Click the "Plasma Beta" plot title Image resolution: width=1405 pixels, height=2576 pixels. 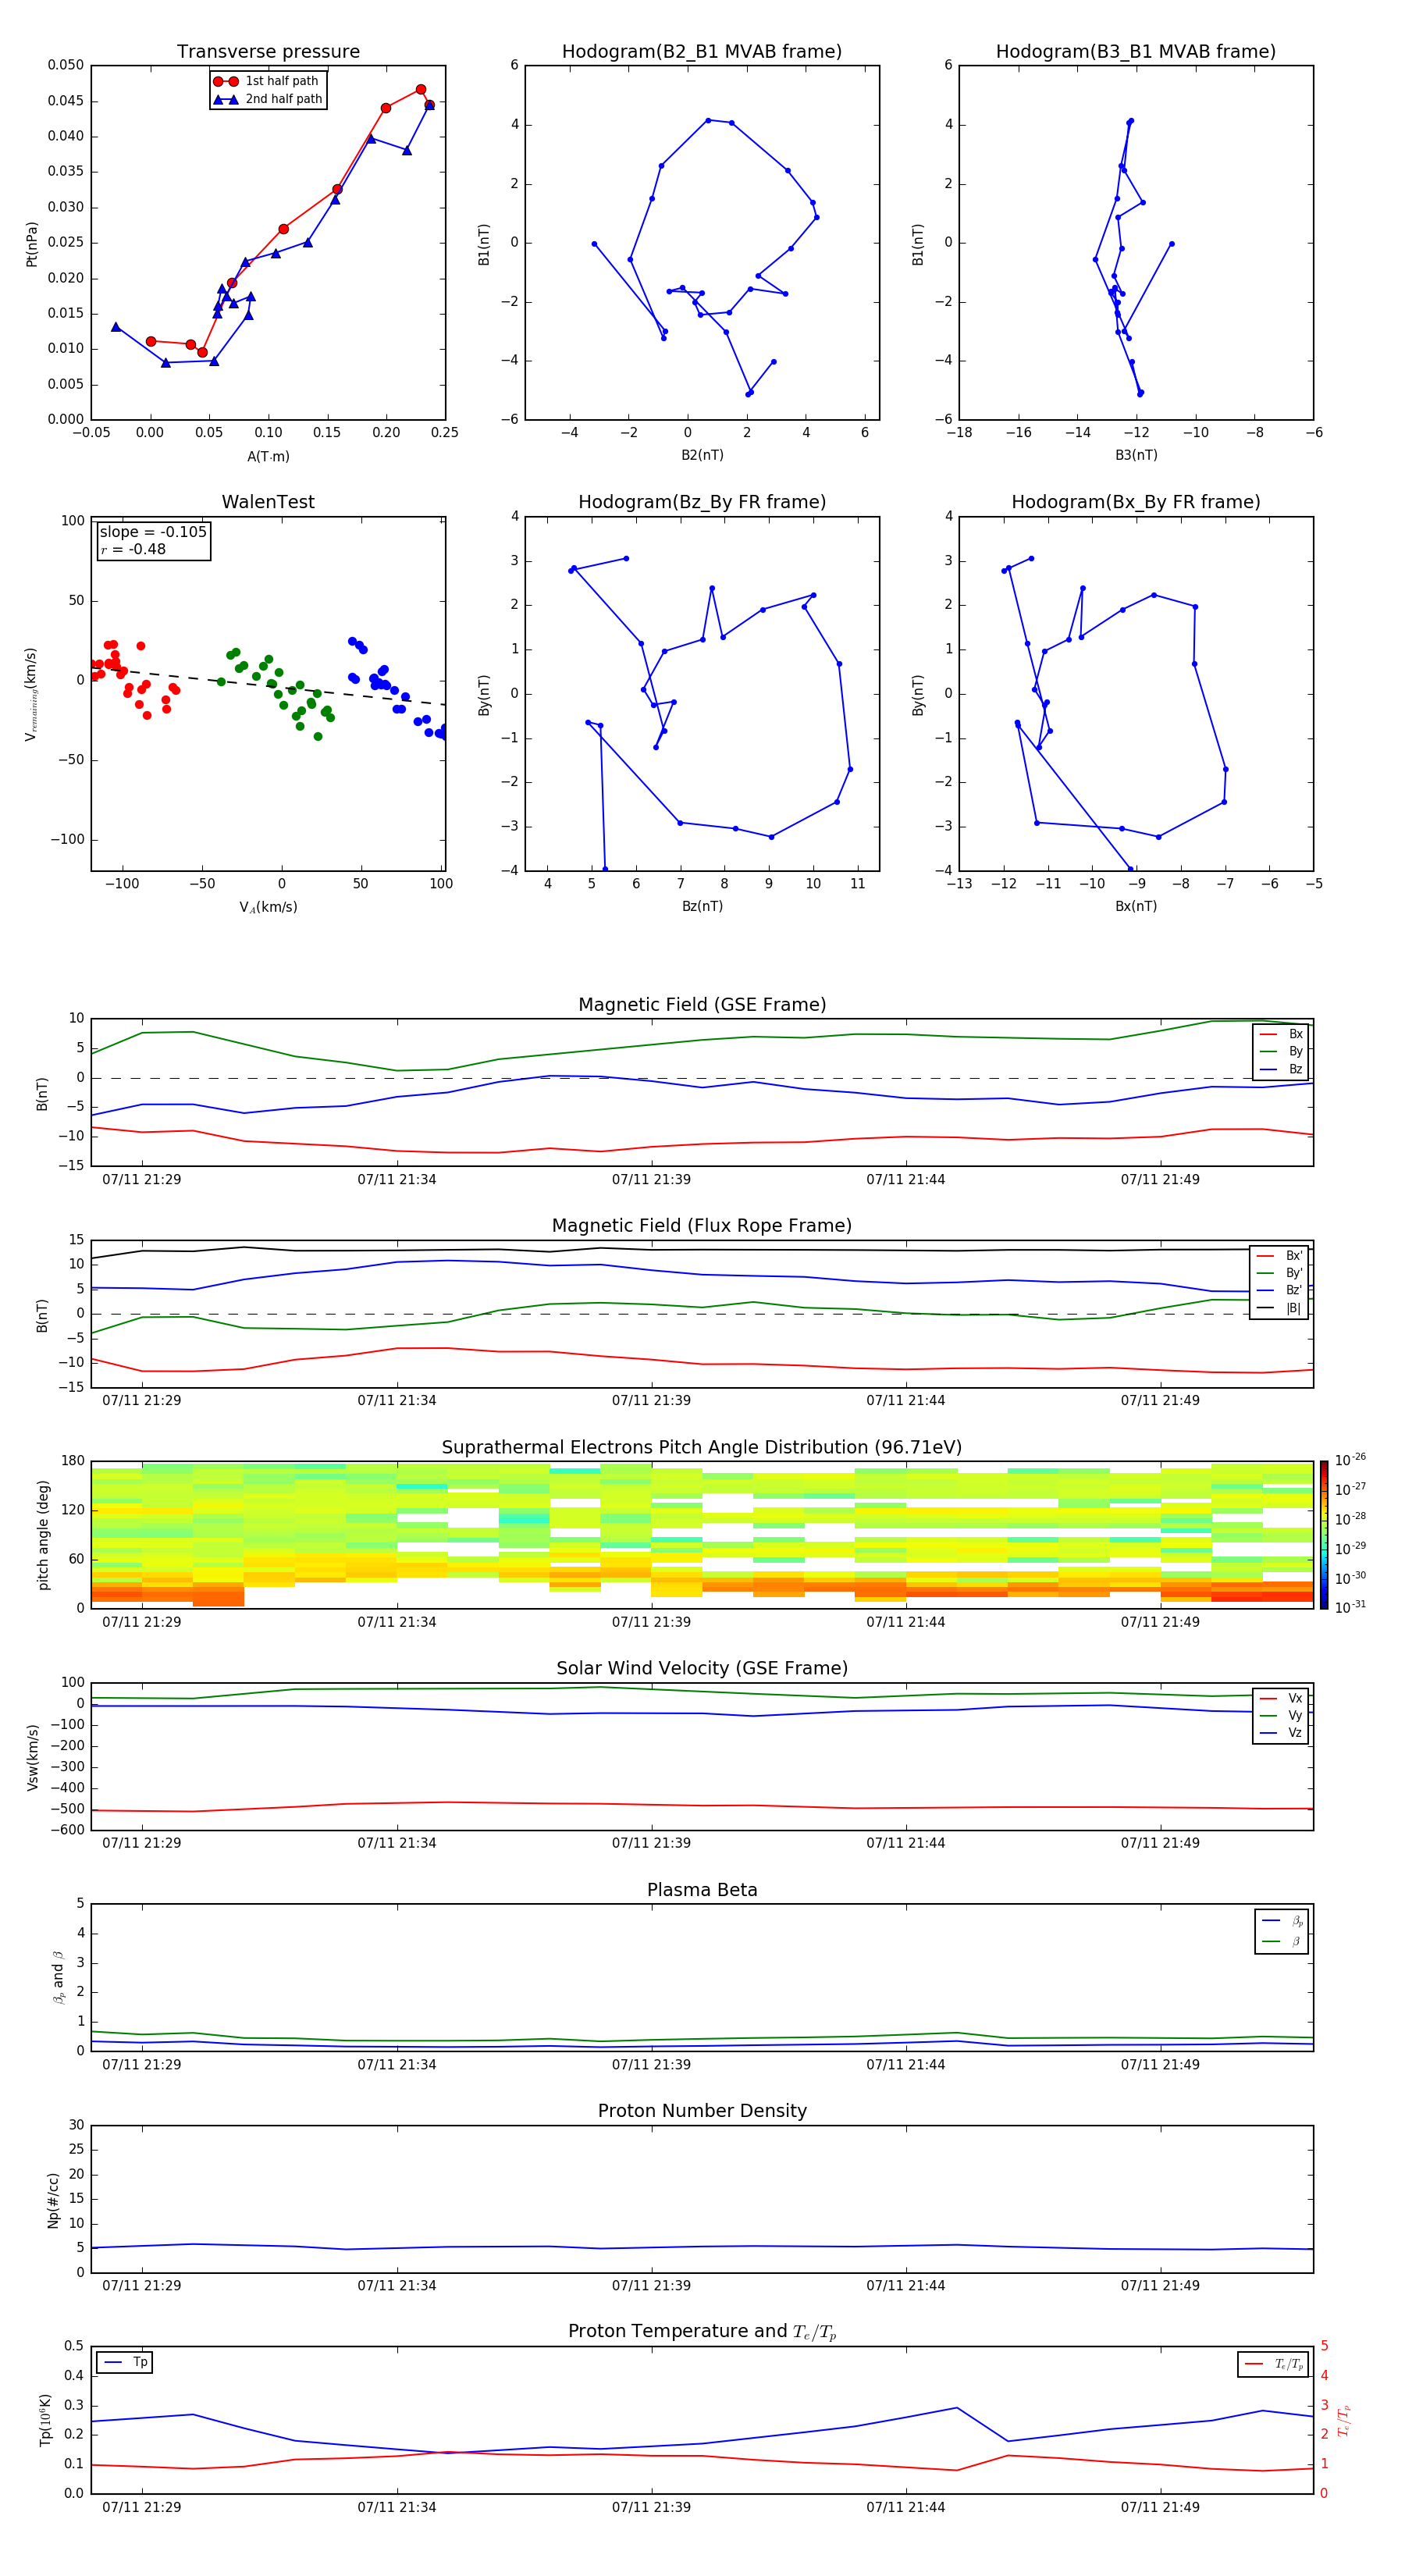tap(702, 1891)
